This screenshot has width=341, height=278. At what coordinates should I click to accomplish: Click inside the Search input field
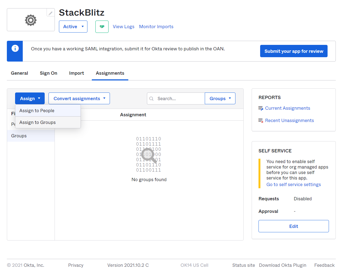pyautogui.click(x=178, y=99)
